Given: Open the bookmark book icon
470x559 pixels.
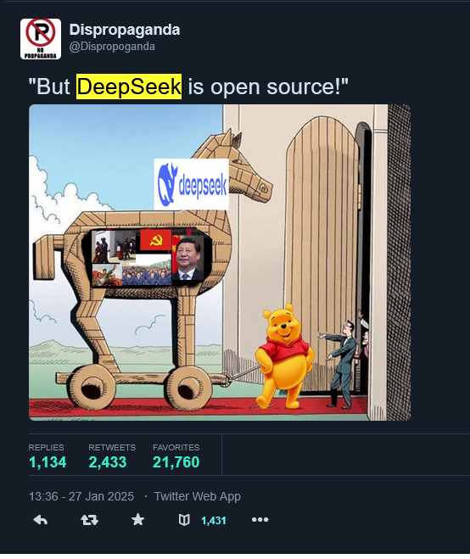Looking at the screenshot, I should tap(184, 520).
